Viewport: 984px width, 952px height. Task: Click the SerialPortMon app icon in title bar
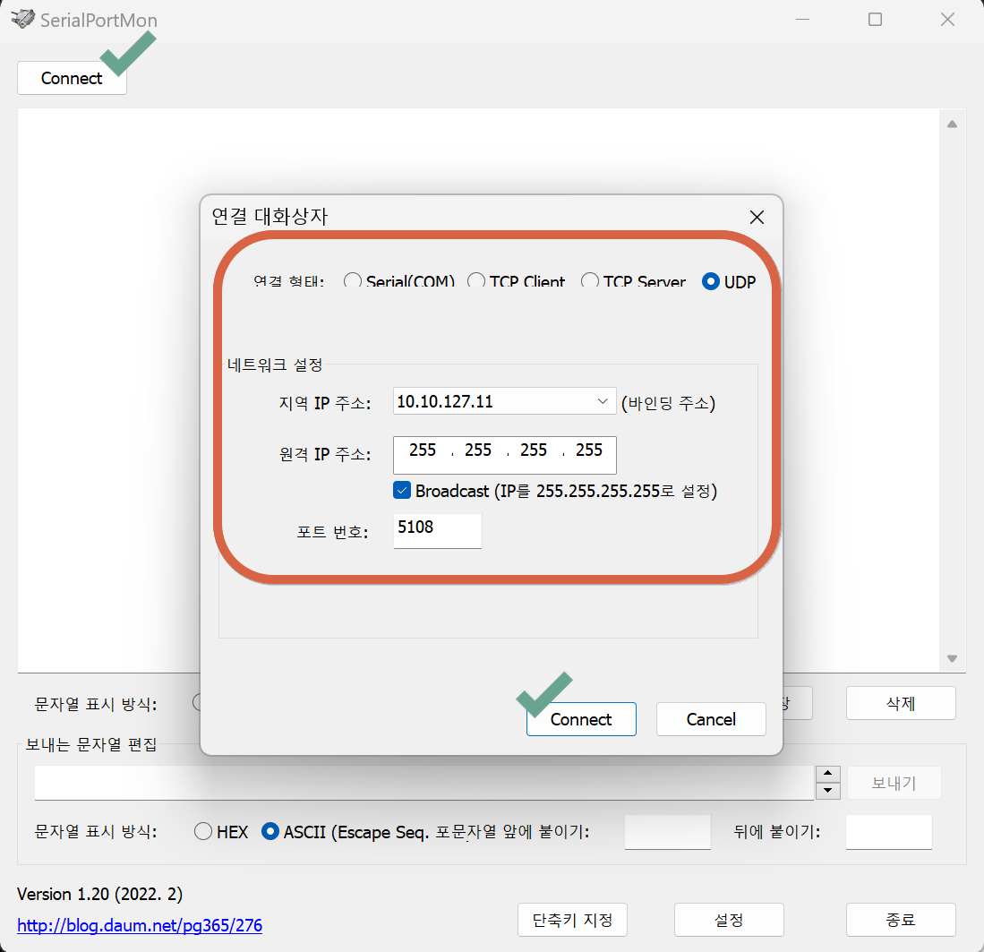click(21, 19)
